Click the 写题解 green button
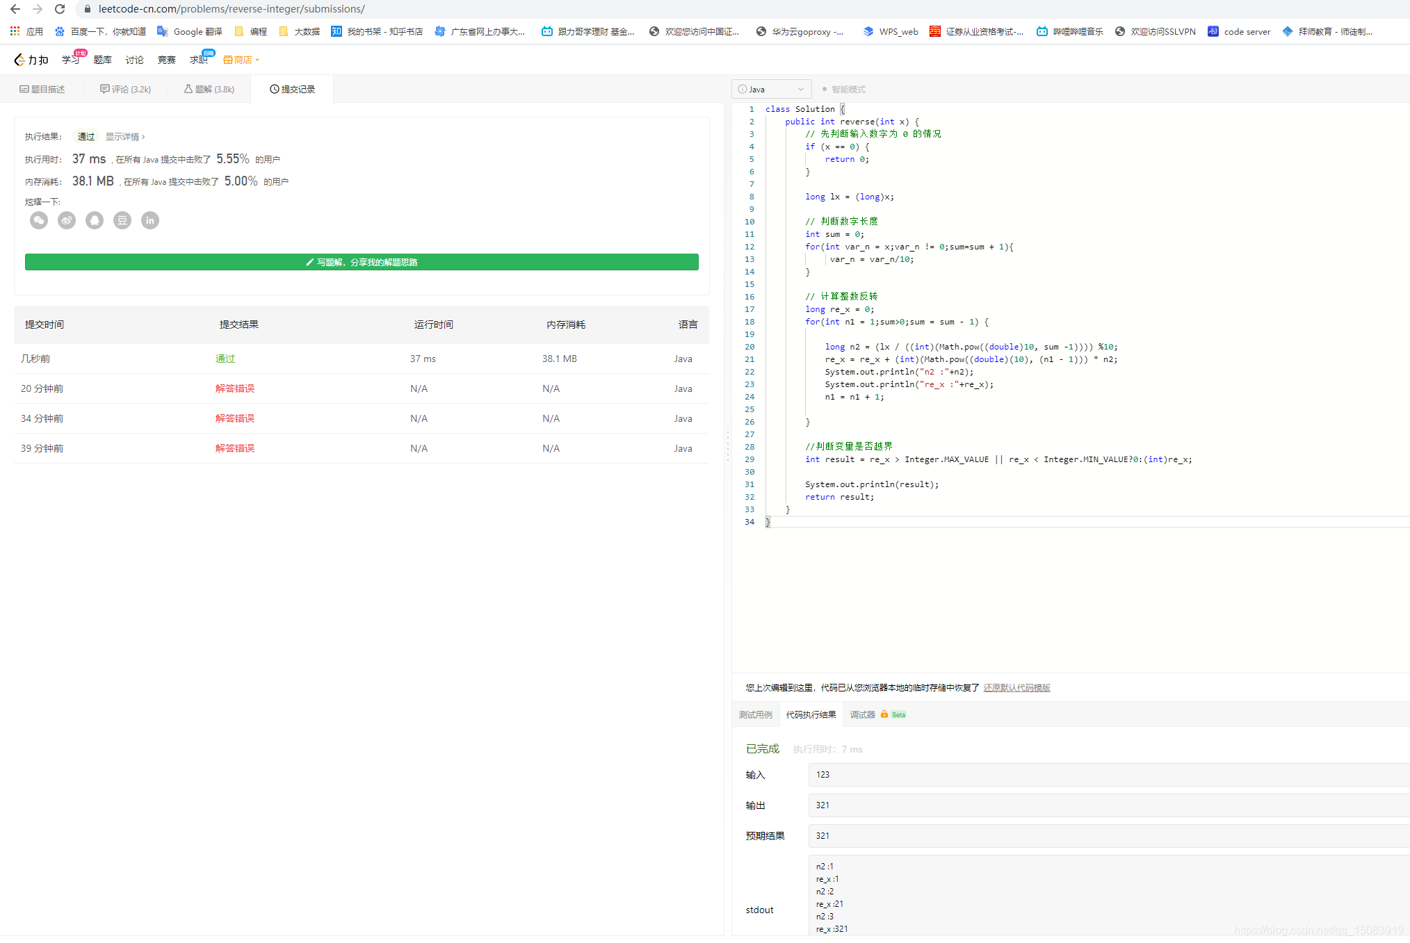1410x943 pixels. pos(362,262)
